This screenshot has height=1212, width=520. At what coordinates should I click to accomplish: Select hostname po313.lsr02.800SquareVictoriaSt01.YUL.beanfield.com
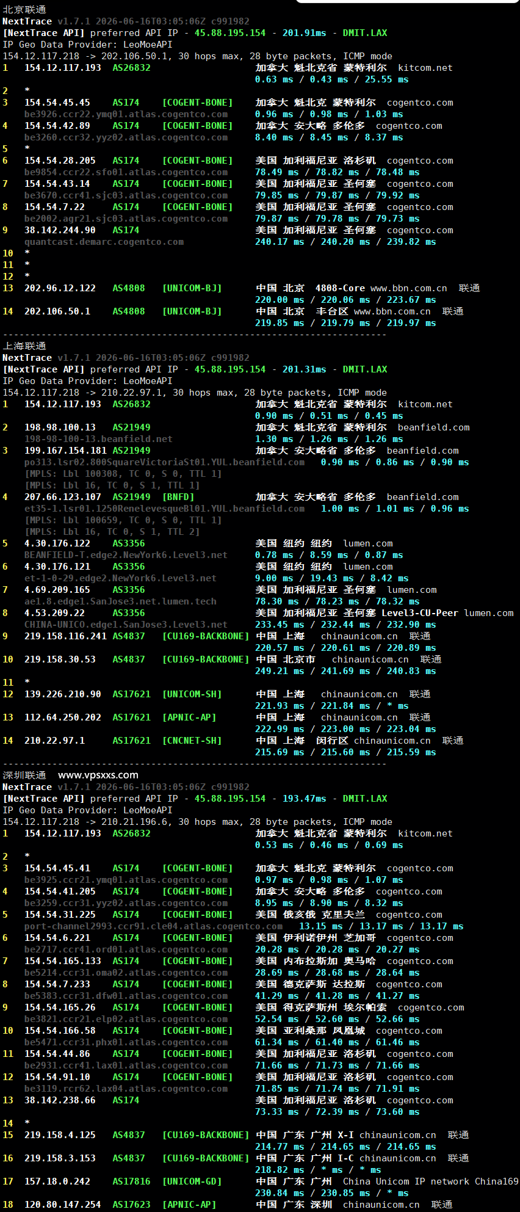point(165,462)
